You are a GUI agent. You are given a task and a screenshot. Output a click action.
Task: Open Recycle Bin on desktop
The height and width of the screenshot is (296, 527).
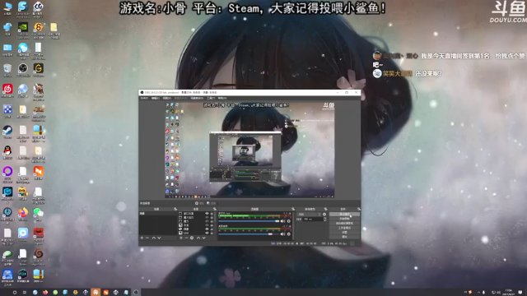pos(7,70)
